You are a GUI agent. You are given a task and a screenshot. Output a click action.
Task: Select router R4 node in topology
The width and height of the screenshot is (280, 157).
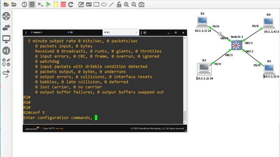point(268,23)
